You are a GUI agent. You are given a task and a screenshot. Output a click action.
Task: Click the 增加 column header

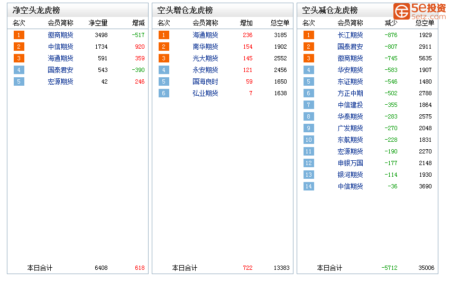[x=246, y=23]
